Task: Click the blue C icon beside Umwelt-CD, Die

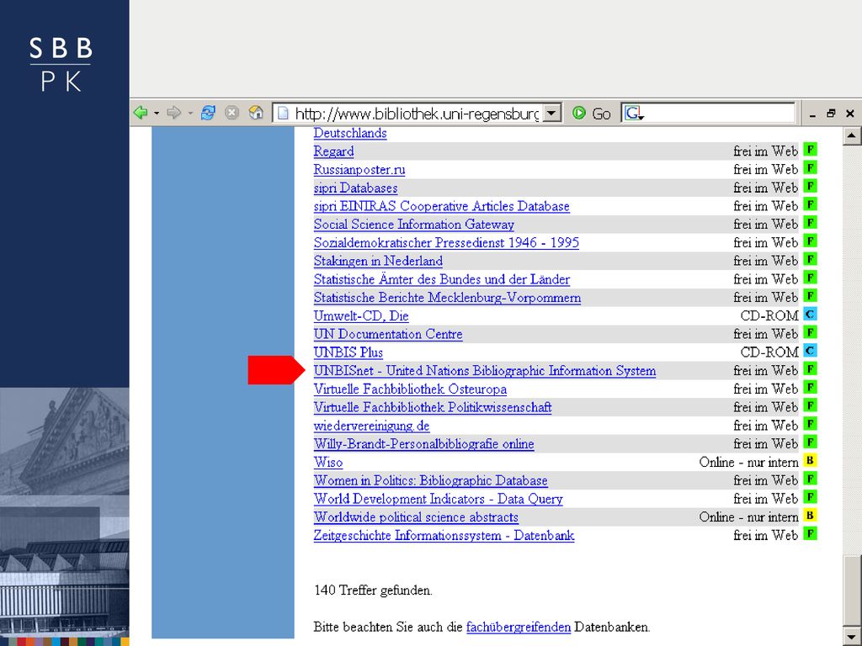Action: [810, 314]
